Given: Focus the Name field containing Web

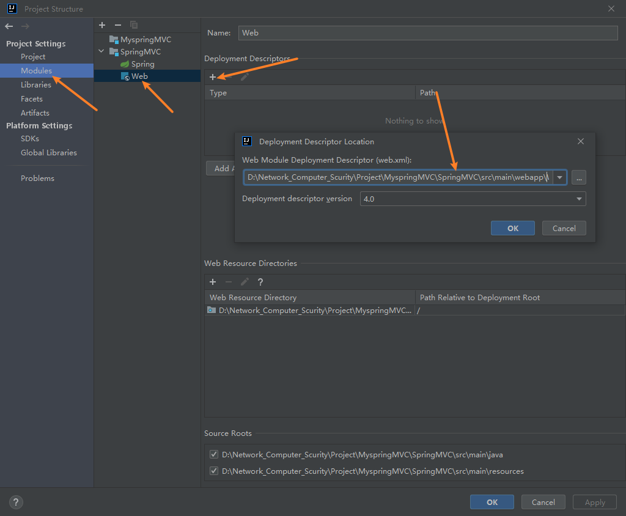Looking at the screenshot, I should 427,33.
